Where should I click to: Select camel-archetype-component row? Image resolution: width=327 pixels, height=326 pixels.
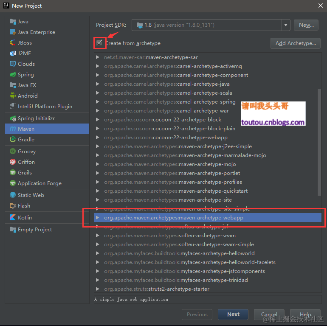click(208, 75)
